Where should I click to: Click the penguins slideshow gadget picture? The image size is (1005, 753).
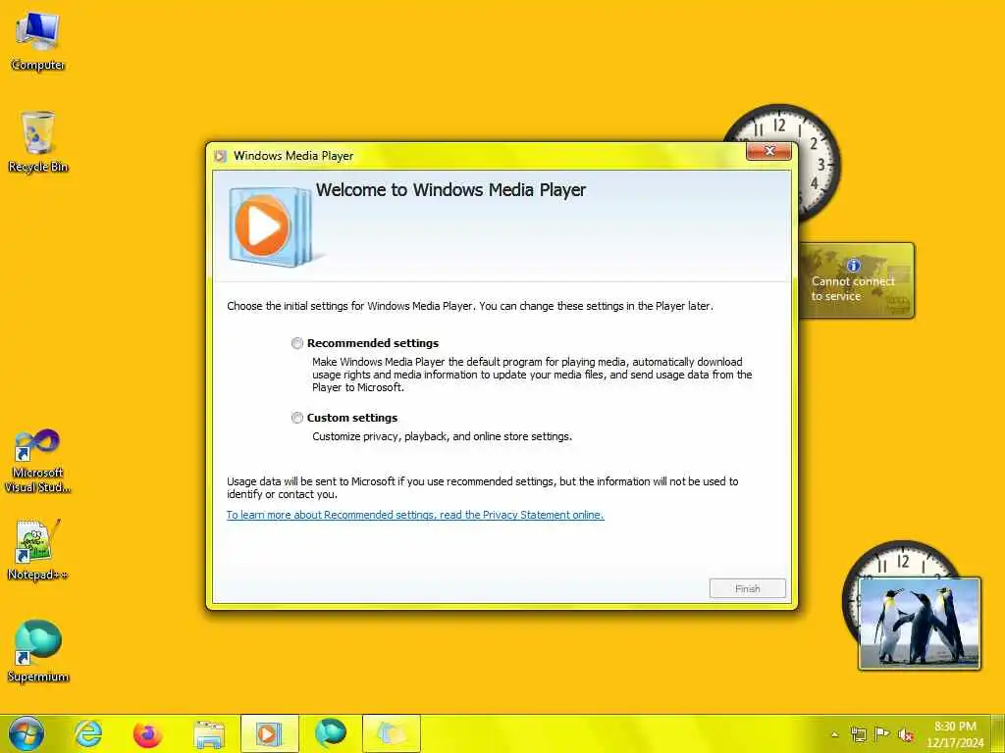point(919,624)
